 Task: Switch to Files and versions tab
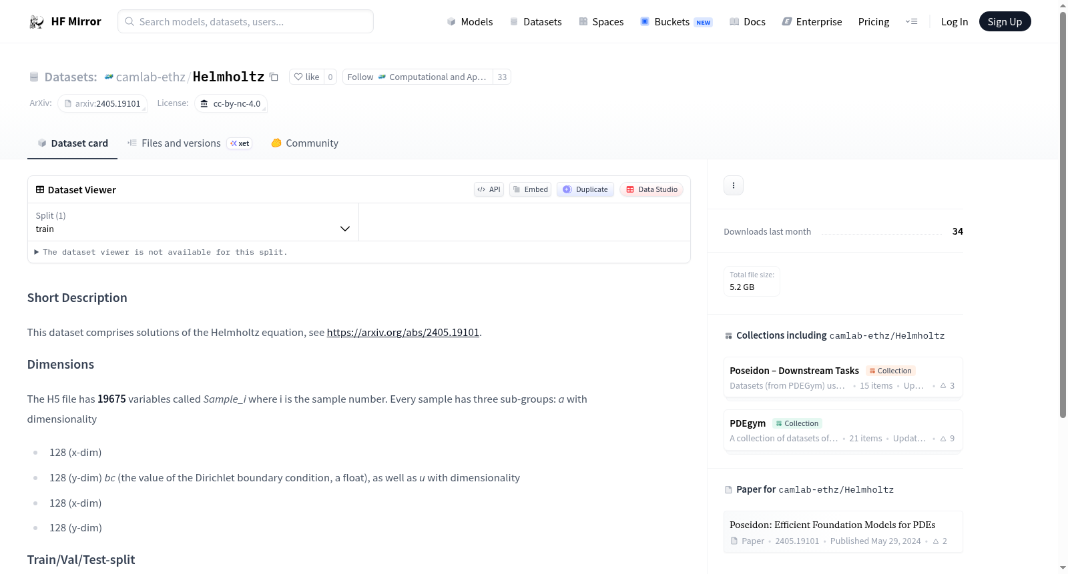click(x=189, y=143)
